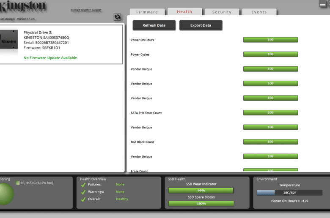The image size is (330, 218).
Task: Click the No Firmware Update Available text
Action: coord(50,58)
